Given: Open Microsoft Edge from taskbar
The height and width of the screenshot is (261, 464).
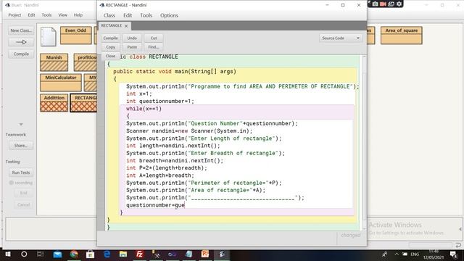Looking at the screenshot, I should 107,254.
